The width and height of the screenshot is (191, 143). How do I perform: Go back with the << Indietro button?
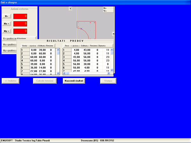11,81
